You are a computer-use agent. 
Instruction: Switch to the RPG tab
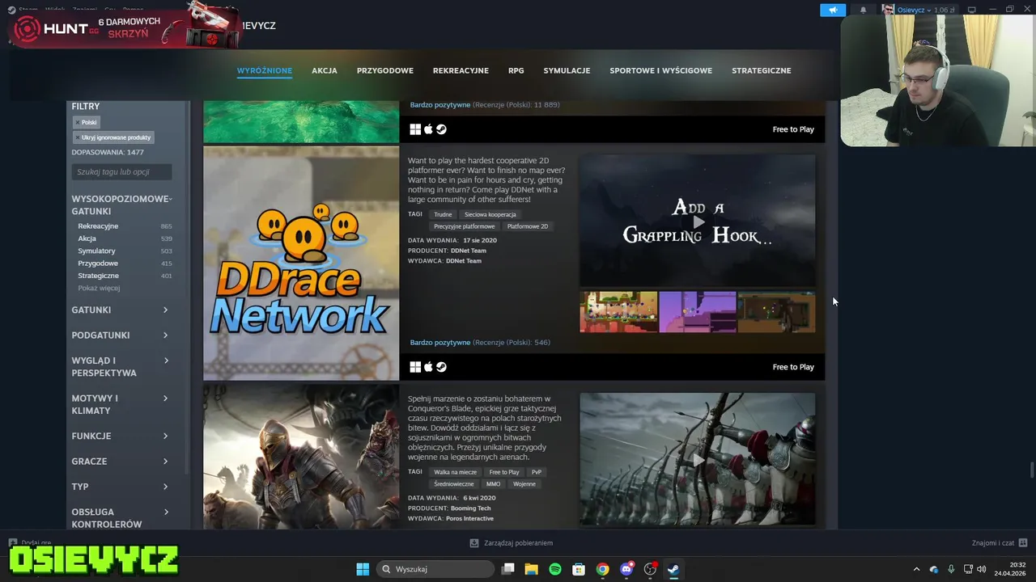click(x=516, y=70)
